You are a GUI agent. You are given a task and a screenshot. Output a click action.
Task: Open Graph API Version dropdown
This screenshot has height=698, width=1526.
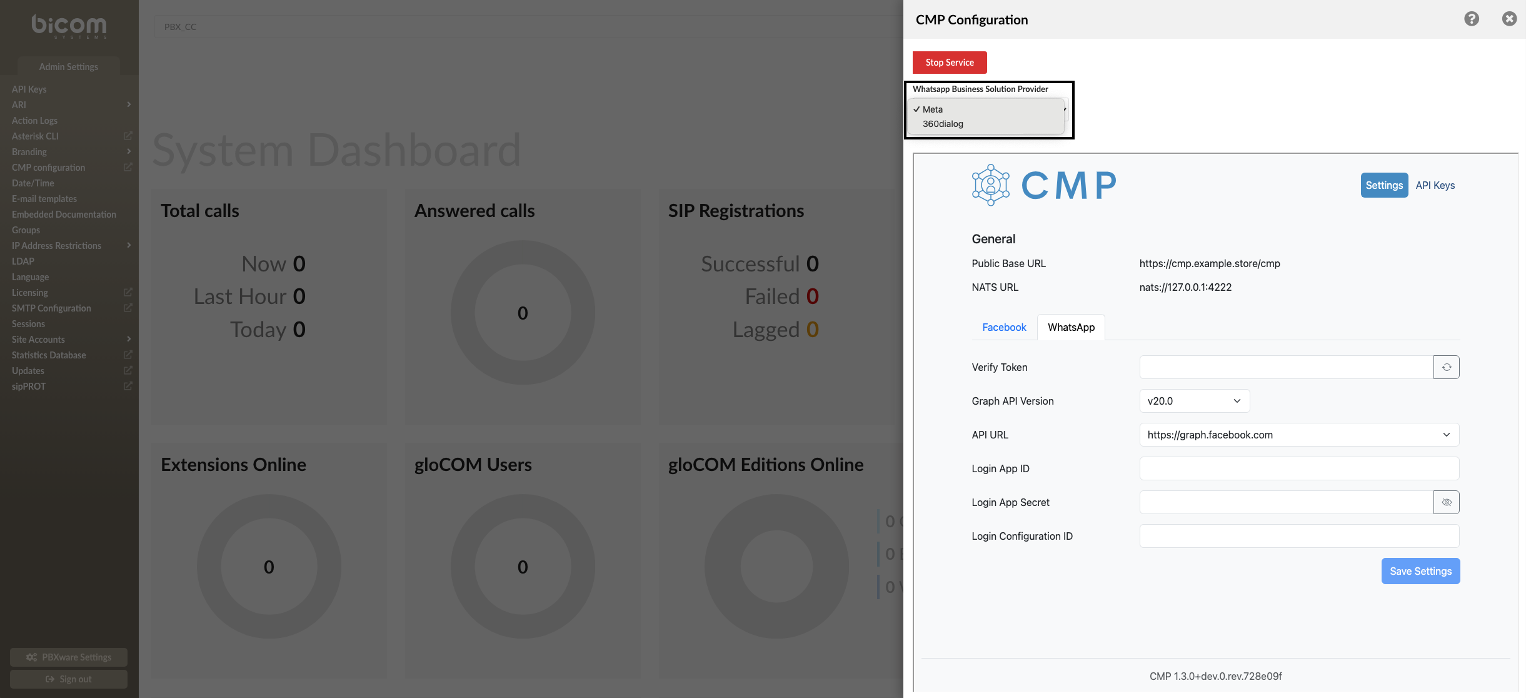(1194, 401)
